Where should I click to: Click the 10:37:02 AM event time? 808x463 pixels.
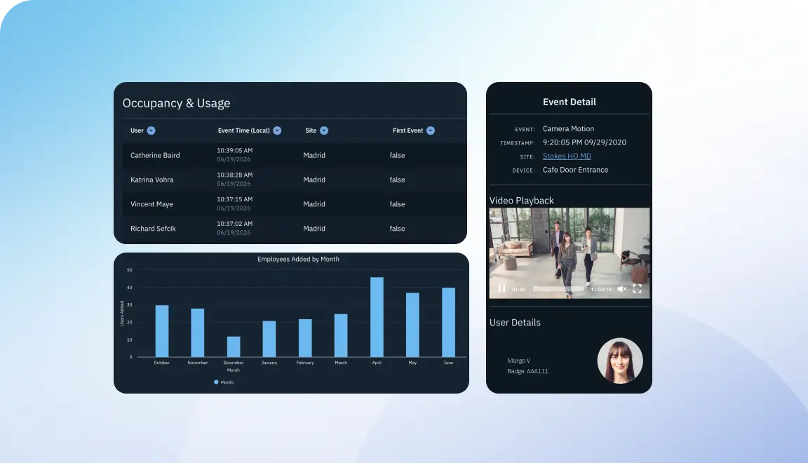coord(234,224)
